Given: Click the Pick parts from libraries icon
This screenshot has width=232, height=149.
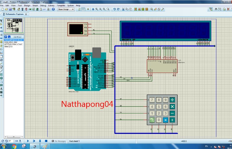Looking at the screenshot, I should (152, 9).
